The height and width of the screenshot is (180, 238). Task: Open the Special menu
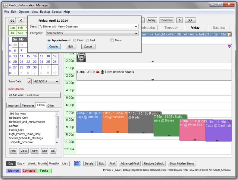[57, 12]
